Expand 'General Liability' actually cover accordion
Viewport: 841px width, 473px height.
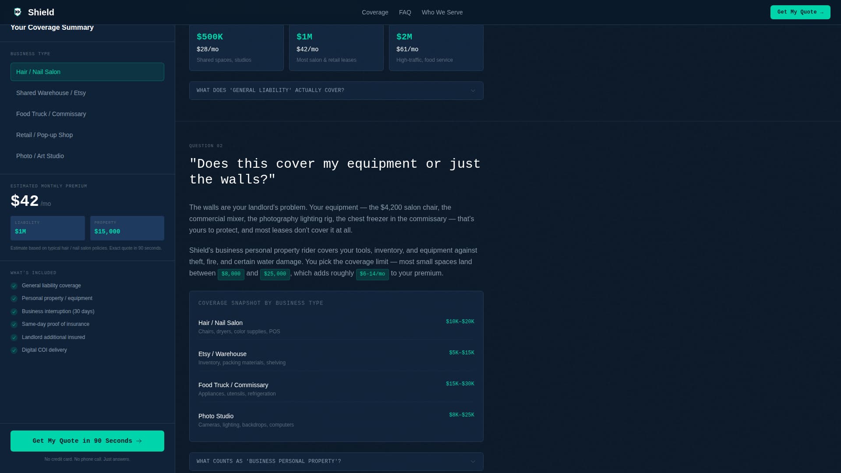click(336, 91)
